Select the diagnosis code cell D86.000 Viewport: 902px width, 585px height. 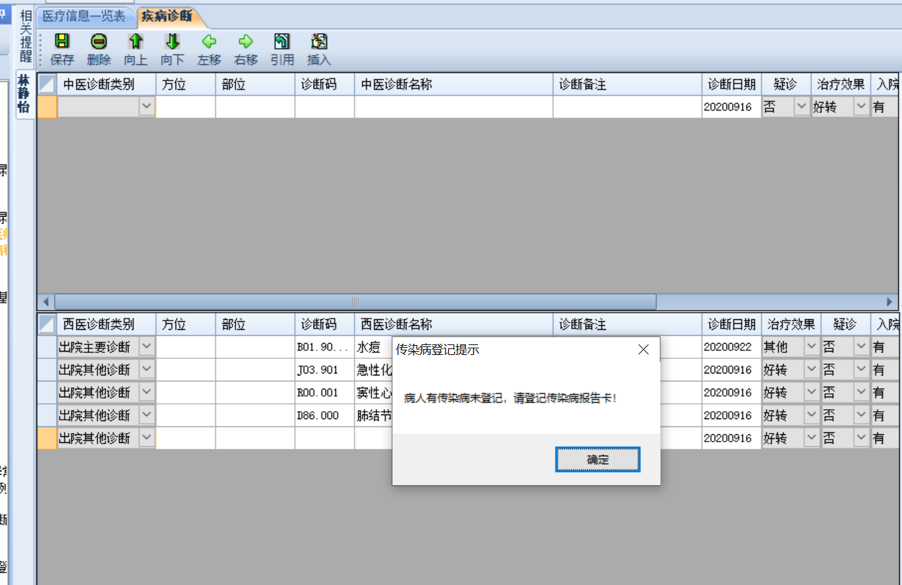tap(325, 415)
